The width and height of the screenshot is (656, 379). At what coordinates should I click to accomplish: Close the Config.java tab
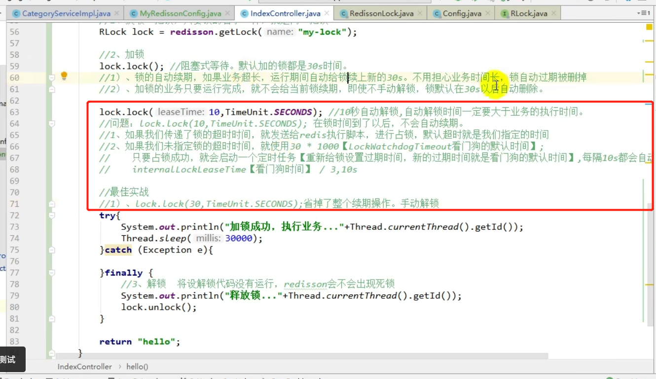click(488, 13)
